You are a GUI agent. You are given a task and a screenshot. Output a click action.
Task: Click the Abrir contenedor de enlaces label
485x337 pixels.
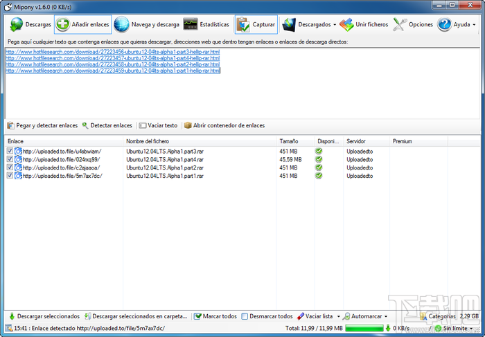pyautogui.click(x=229, y=125)
